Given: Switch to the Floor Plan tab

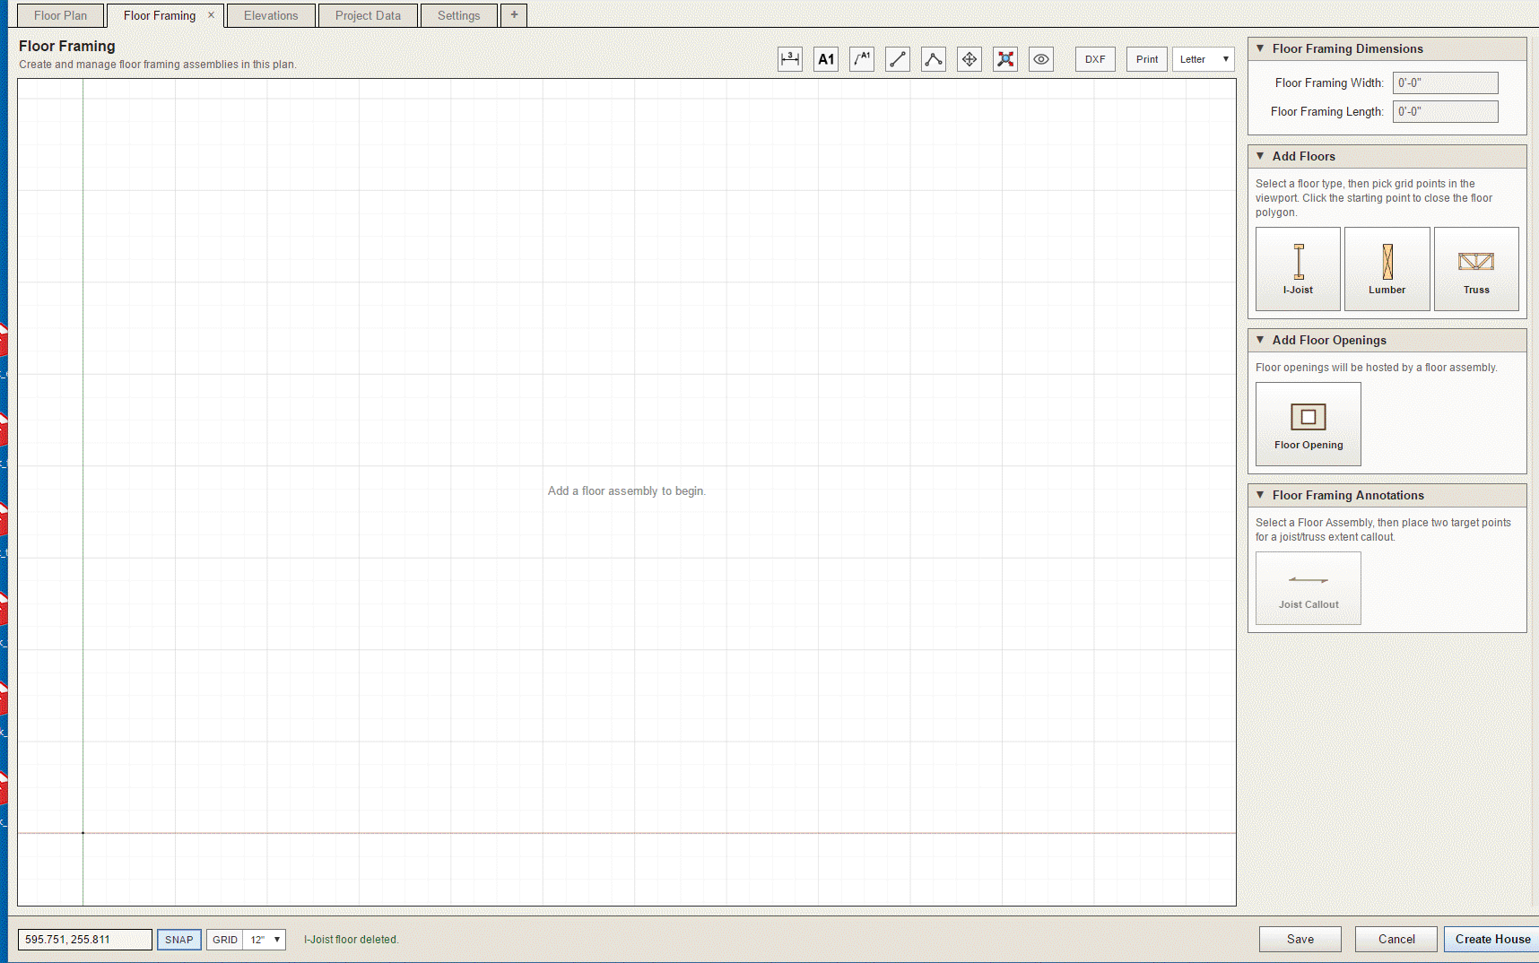Looking at the screenshot, I should click(x=60, y=15).
